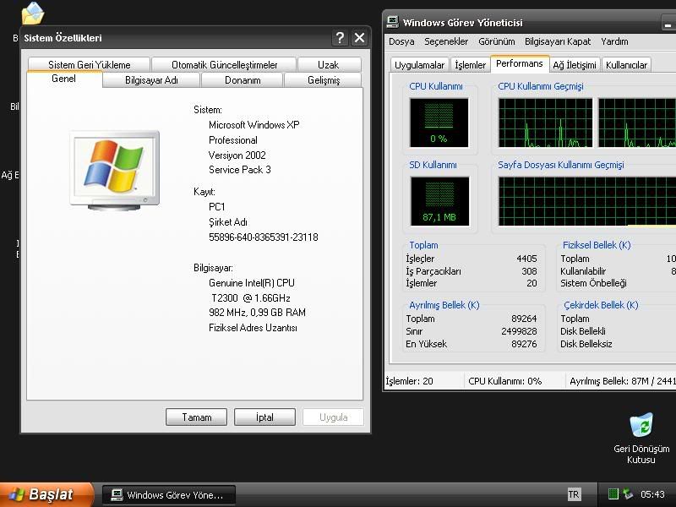Open the Gelişmiş tab
This screenshot has width=676, height=507.
coord(324,80)
